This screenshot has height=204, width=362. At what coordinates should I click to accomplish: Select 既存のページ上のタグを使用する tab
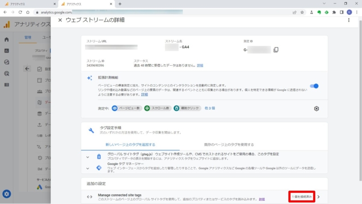(x=229, y=145)
